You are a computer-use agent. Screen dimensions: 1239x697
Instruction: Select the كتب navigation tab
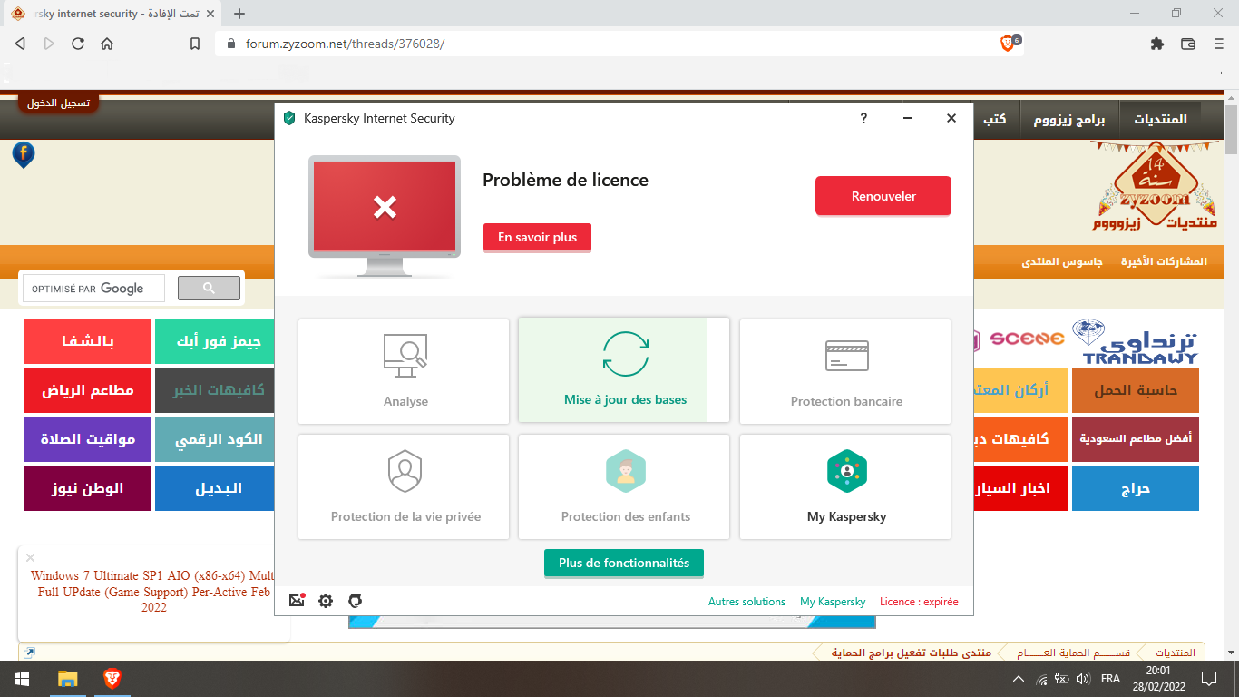click(x=995, y=120)
